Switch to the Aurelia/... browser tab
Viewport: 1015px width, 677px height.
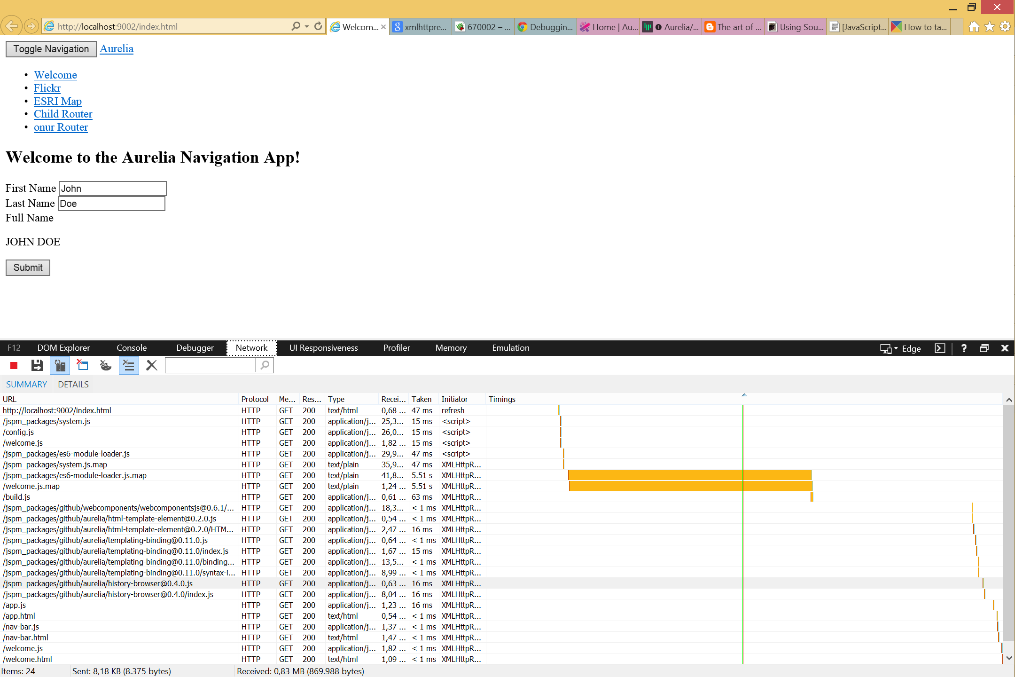(x=671, y=27)
